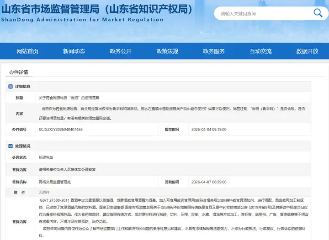Open the 政务服务 menu item

click(214, 51)
